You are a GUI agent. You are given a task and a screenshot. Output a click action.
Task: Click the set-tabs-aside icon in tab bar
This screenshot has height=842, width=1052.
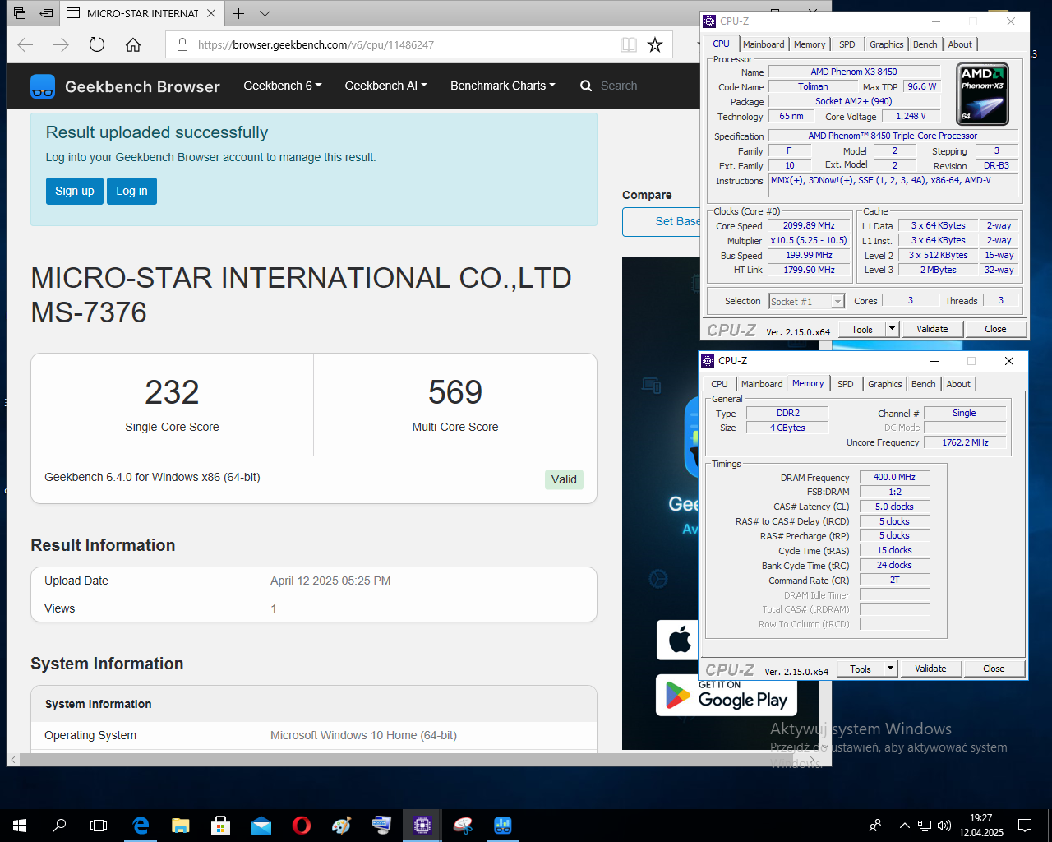(x=46, y=13)
